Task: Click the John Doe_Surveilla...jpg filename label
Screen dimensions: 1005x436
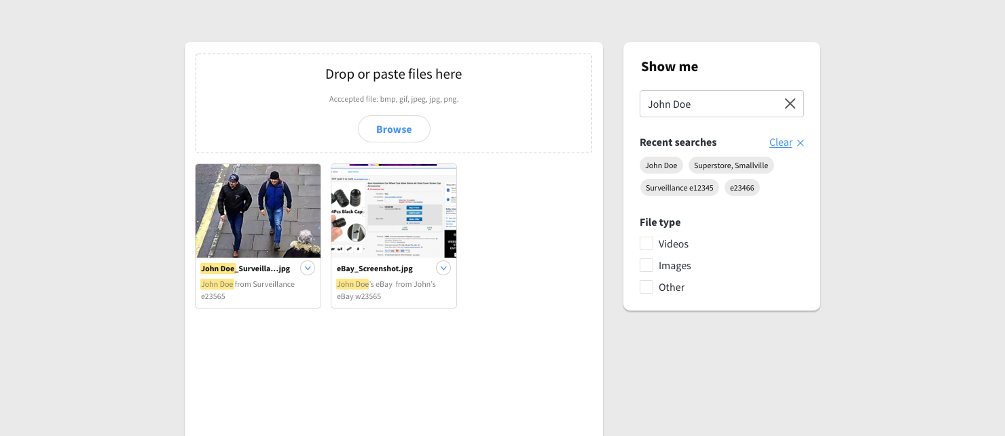Action: pyautogui.click(x=244, y=268)
